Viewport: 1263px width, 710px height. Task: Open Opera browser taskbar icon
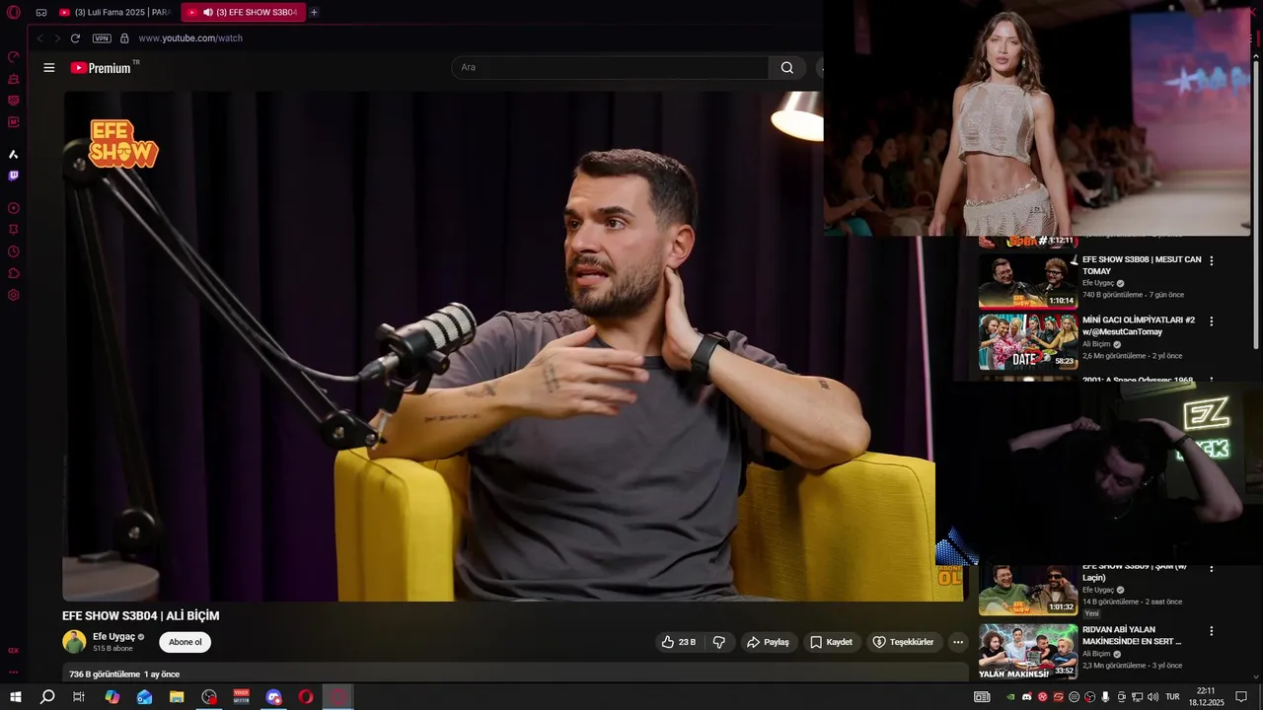pos(306,697)
